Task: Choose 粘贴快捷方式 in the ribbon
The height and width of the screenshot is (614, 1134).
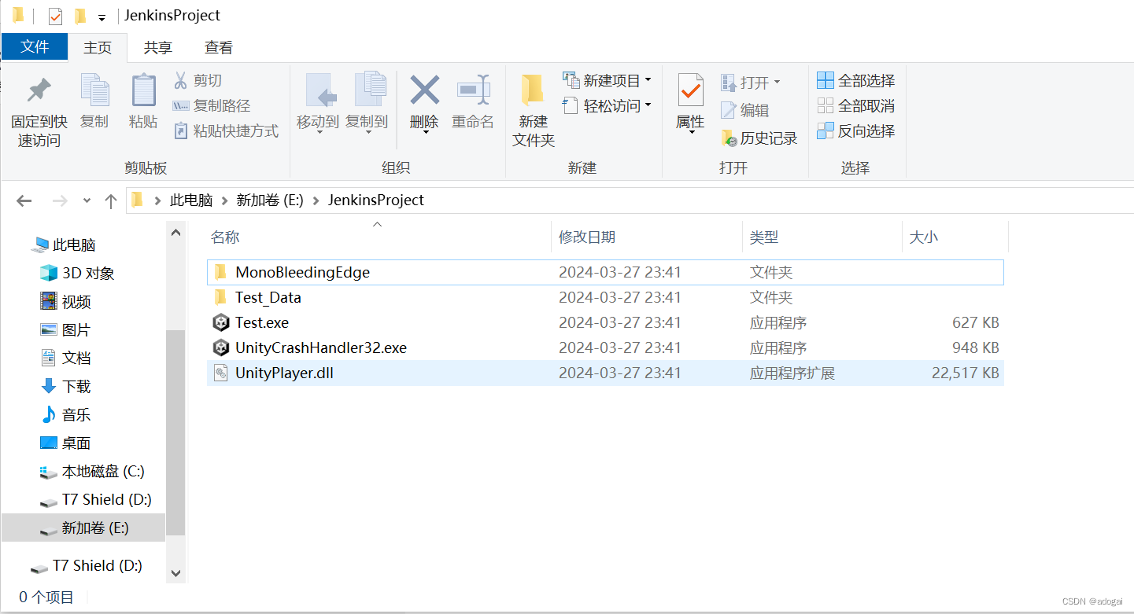Action: (226, 131)
